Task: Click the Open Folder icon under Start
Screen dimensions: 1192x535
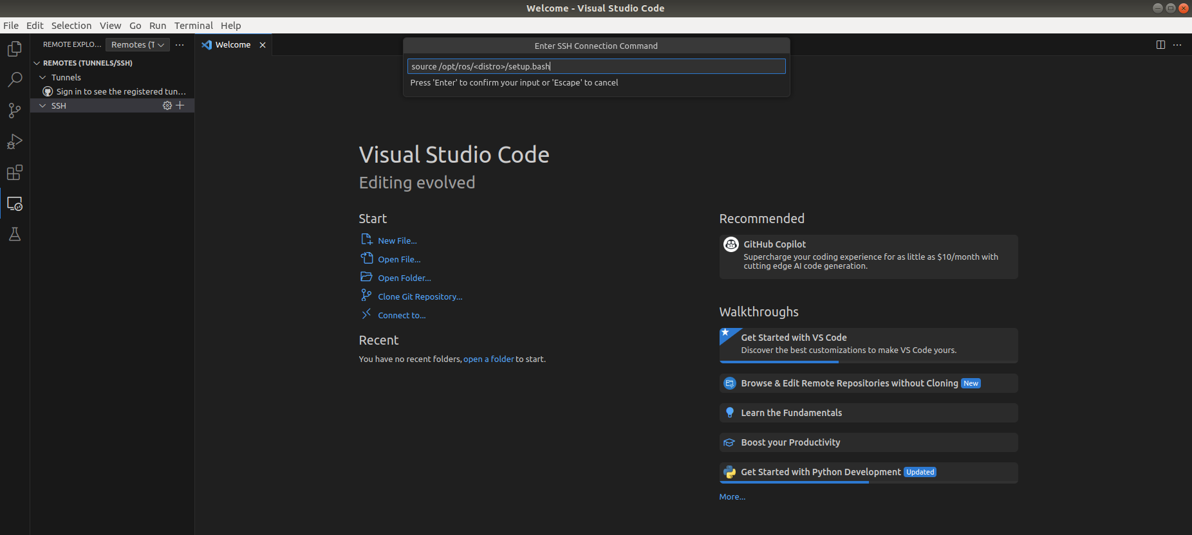Action: point(367,277)
